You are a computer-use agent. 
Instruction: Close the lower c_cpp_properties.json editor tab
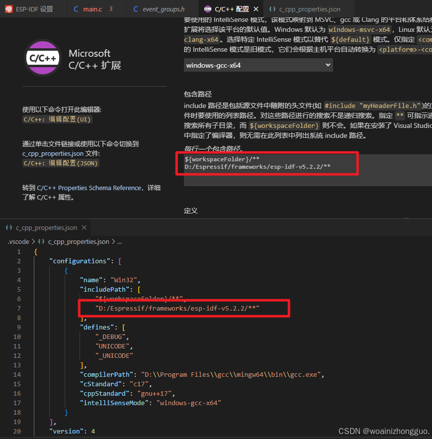pyautogui.click(x=84, y=227)
